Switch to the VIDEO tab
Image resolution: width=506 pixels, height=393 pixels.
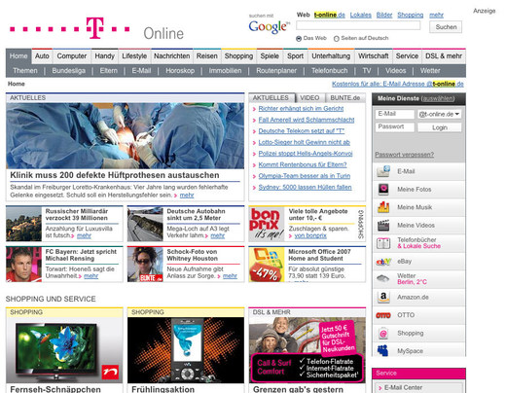tap(309, 98)
